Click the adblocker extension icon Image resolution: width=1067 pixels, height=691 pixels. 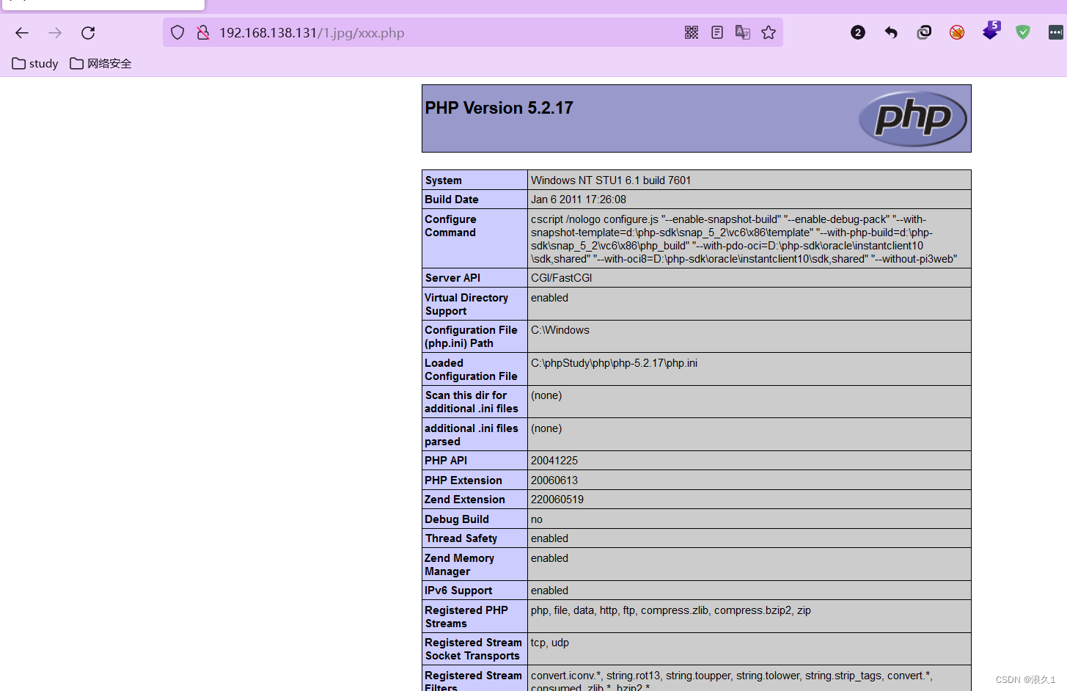coord(956,32)
